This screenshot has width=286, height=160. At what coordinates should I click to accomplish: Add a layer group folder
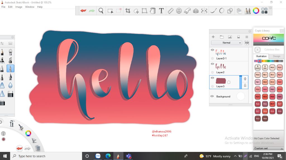click(x=221, y=37)
